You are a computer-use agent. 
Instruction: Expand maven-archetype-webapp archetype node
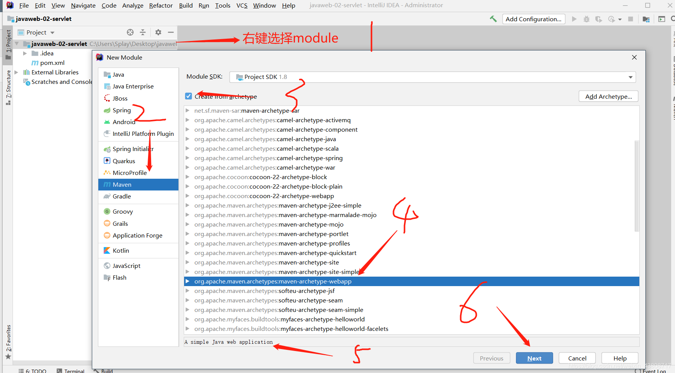click(x=188, y=282)
